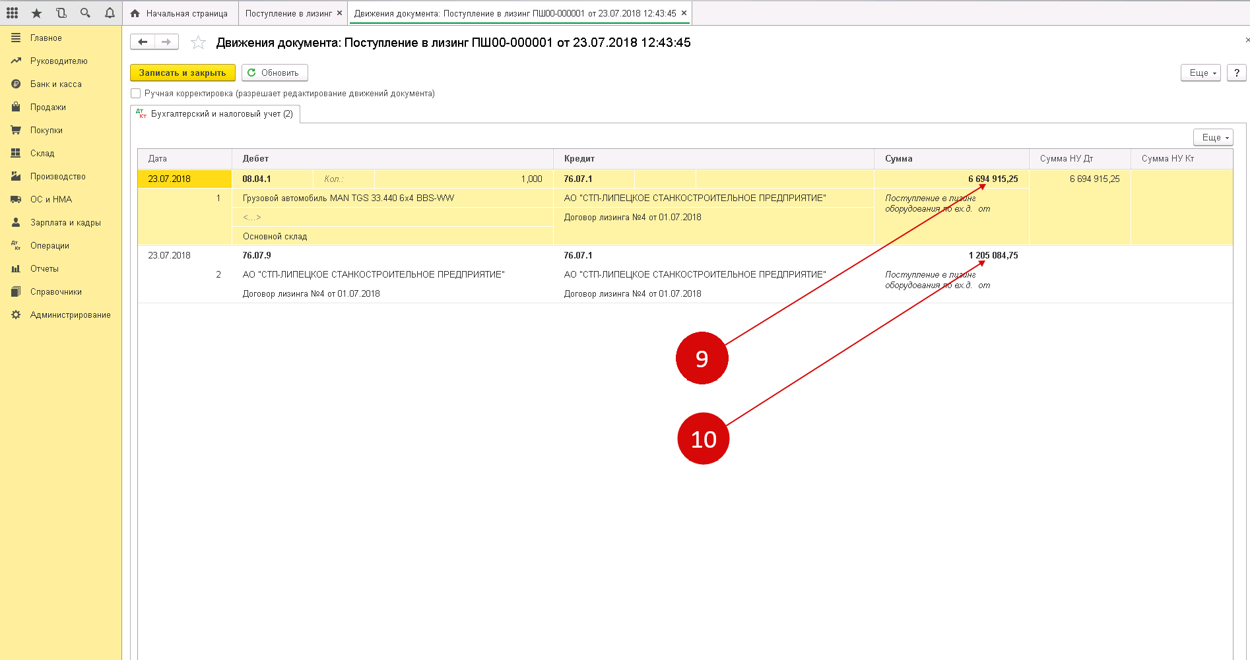Enable Ручная корректировка checkbox
The height and width of the screenshot is (660, 1250).
135,94
